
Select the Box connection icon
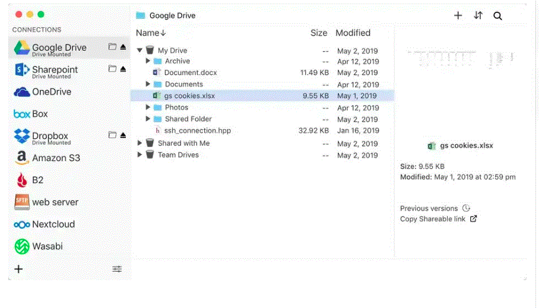[x=21, y=114]
